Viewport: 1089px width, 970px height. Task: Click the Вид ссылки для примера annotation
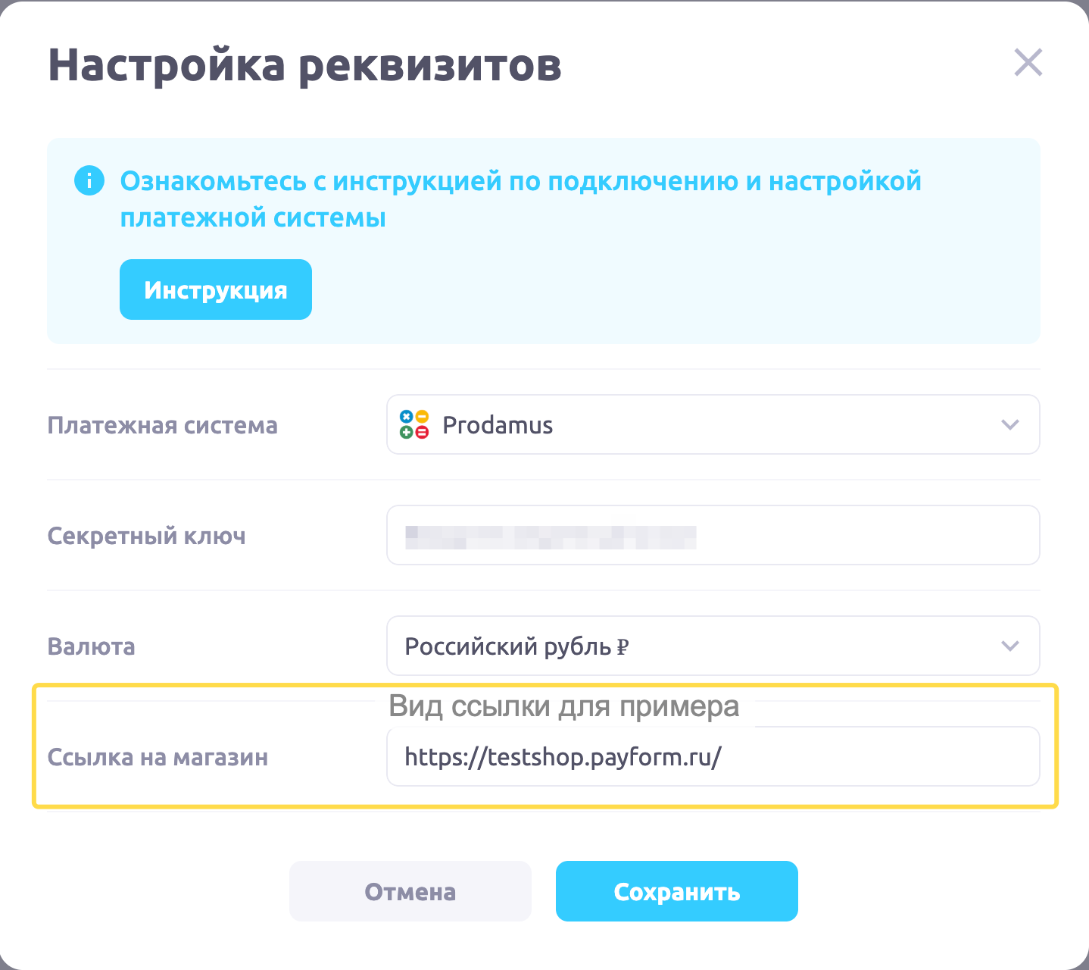(563, 706)
